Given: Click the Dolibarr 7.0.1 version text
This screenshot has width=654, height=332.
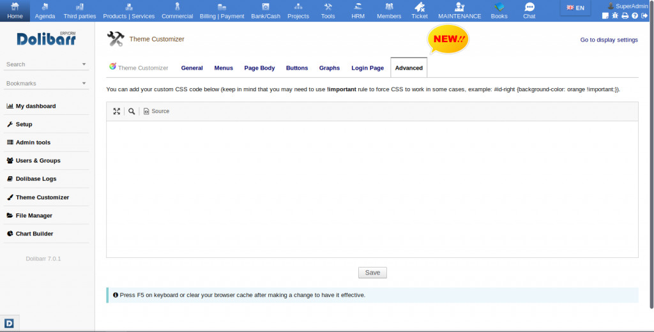Looking at the screenshot, I should [43, 259].
